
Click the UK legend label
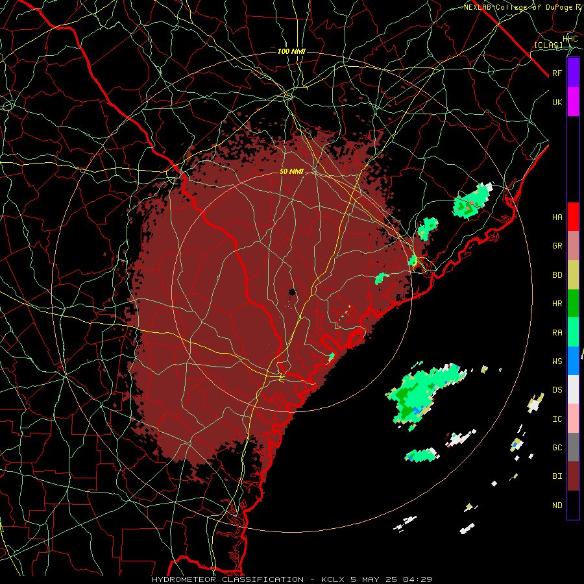pyautogui.click(x=557, y=102)
